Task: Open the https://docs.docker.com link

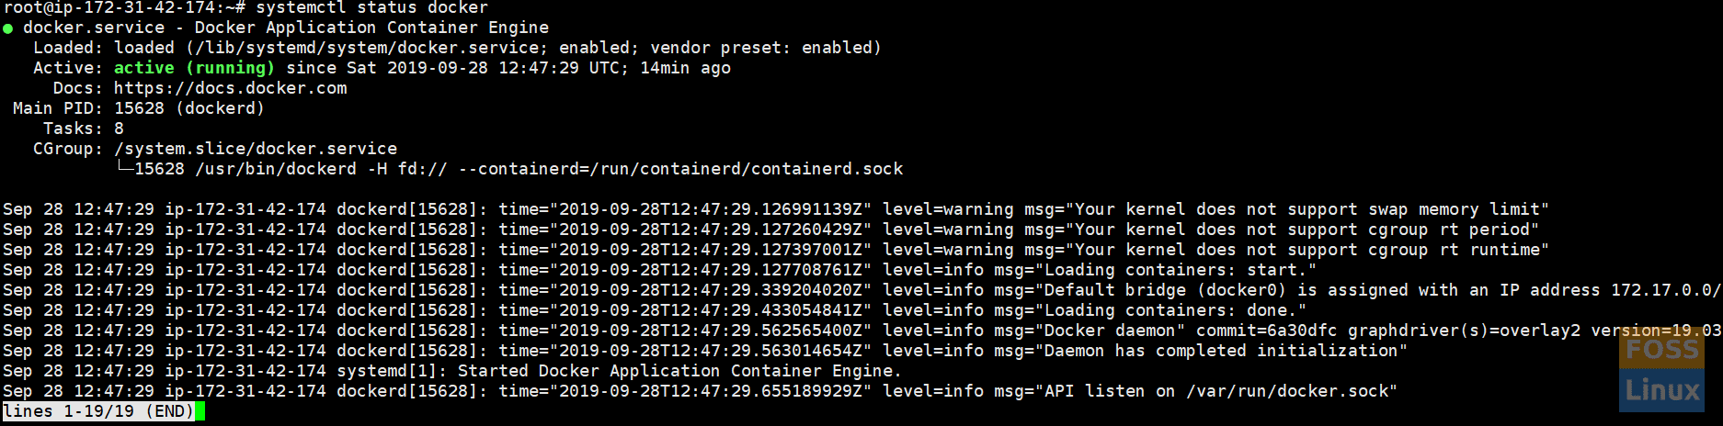Action: click(230, 88)
